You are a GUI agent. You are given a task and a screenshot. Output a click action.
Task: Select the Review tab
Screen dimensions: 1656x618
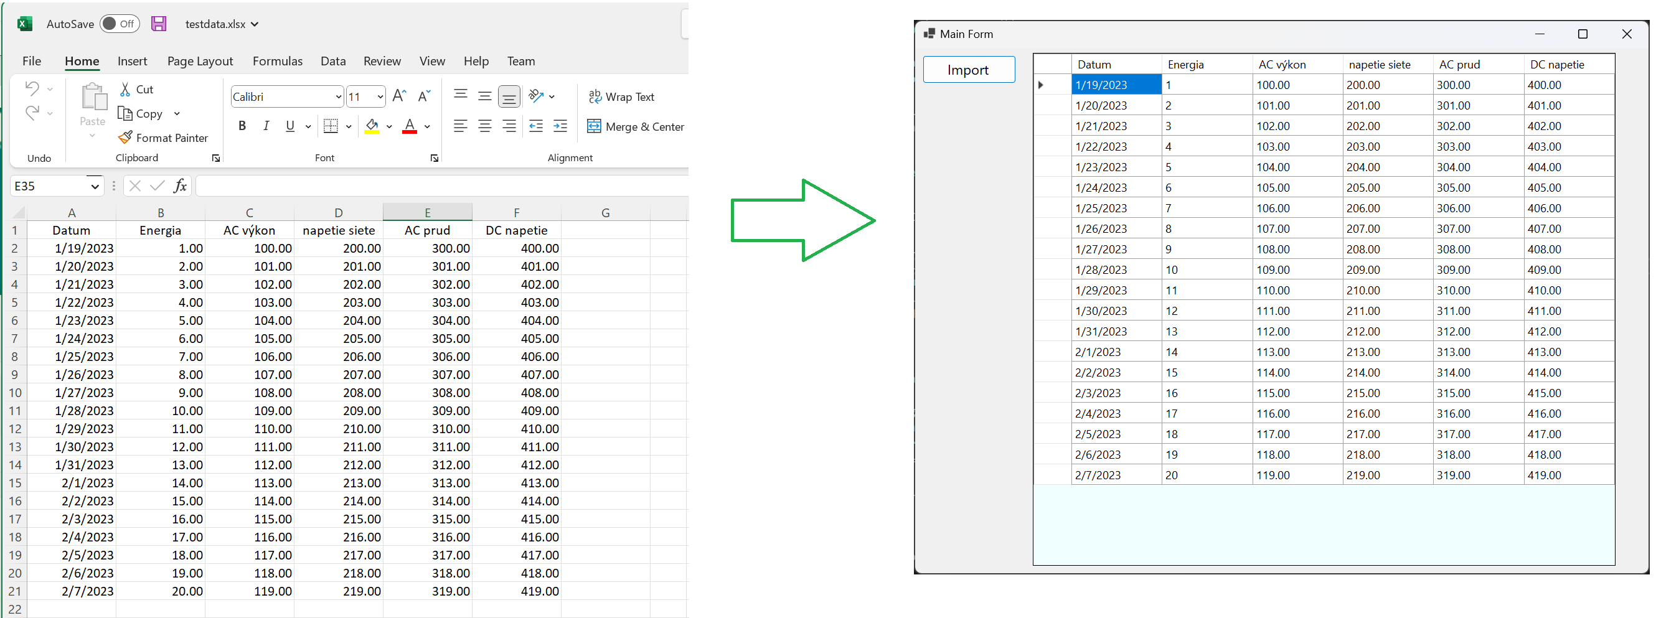click(382, 61)
